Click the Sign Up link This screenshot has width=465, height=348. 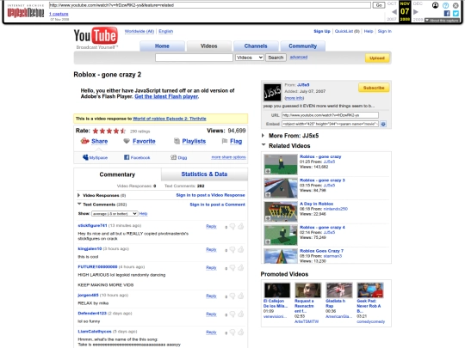tap(322, 31)
